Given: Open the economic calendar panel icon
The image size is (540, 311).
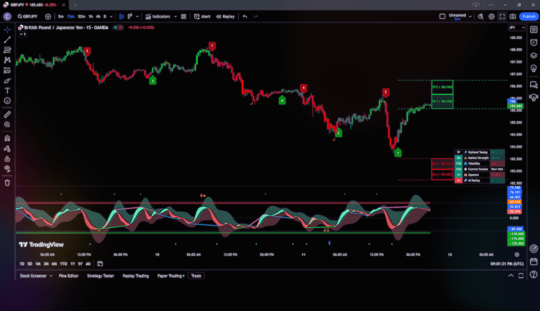Looking at the screenshot, I should (534, 262).
